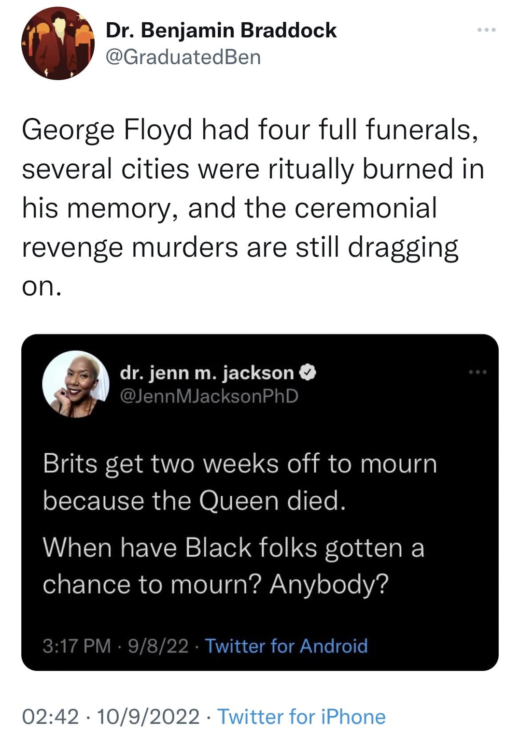Open the @GraduatedBen handle
The height and width of the screenshot is (735, 520).
tap(183, 57)
